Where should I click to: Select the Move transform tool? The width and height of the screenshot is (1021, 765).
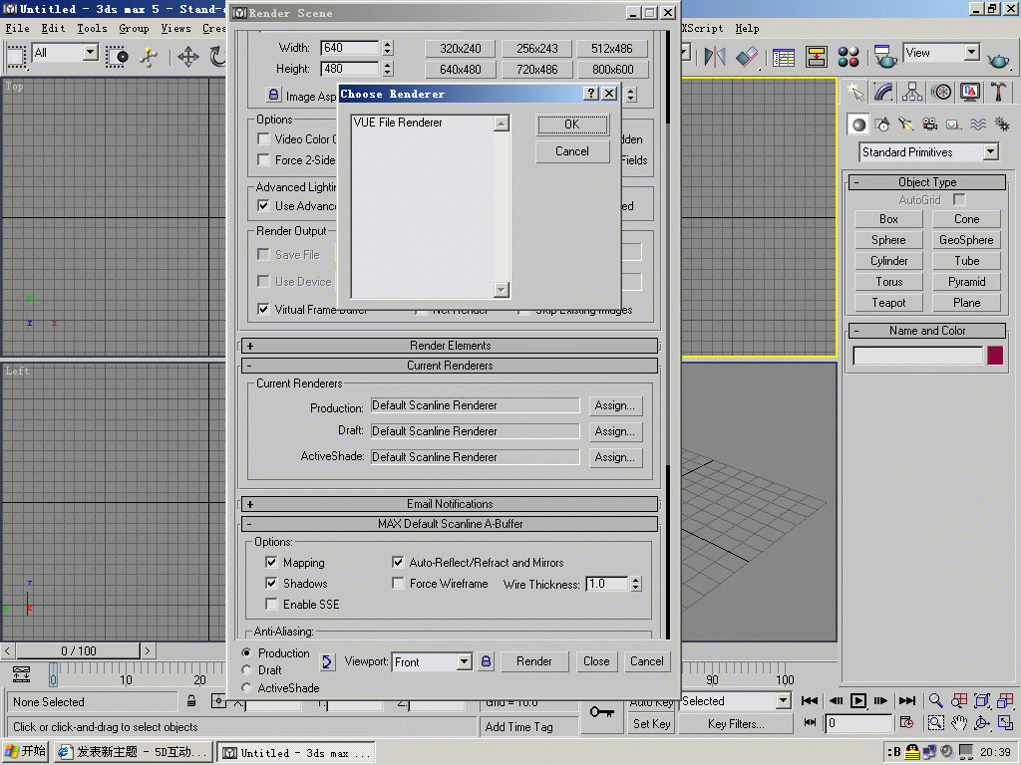(x=188, y=57)
